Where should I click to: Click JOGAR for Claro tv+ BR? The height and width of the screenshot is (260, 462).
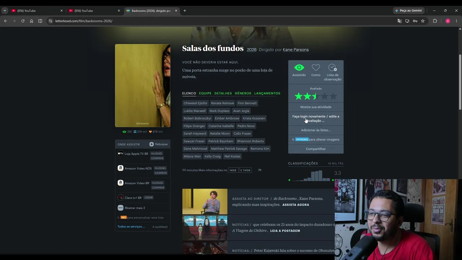(x=148, y=198)
